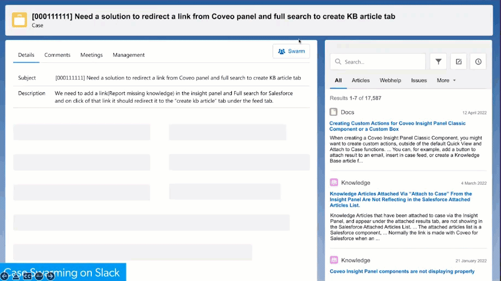Switch to the Comments tab
The width and height of the screenshot is (501, 281).
pyautogui.click(x=57, y=55)
